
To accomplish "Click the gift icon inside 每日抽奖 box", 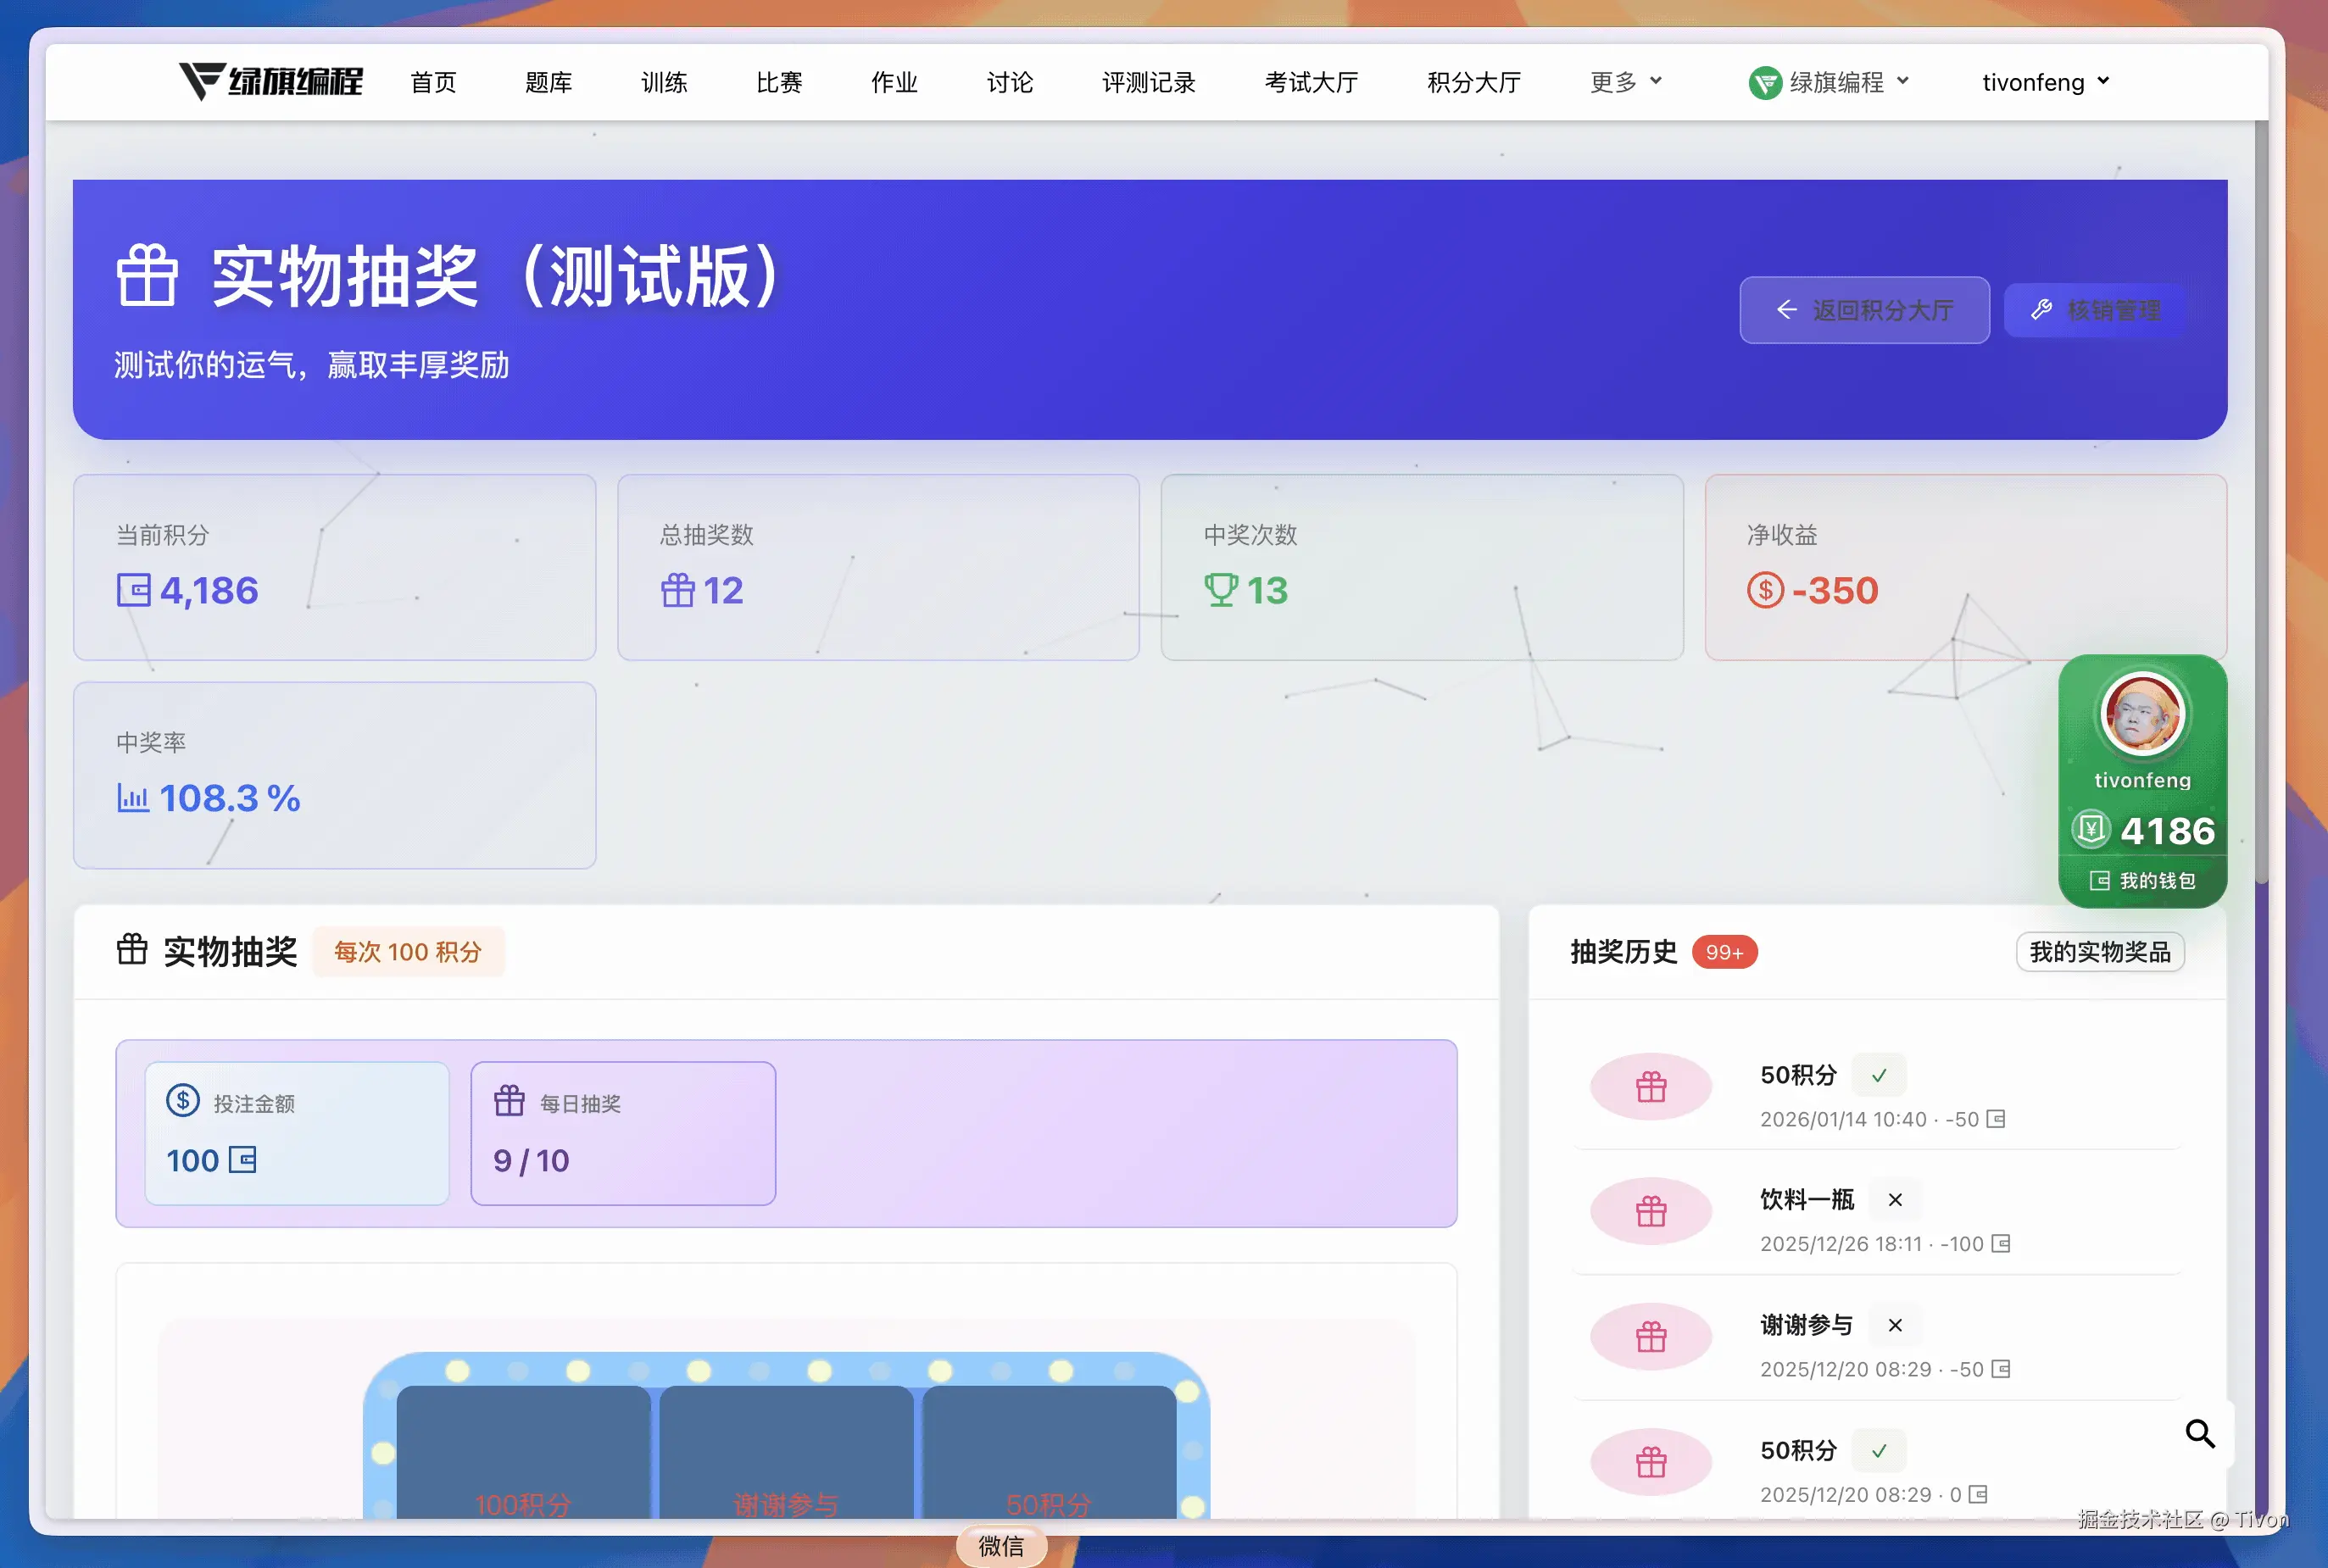I will (x=510, y=1099).
